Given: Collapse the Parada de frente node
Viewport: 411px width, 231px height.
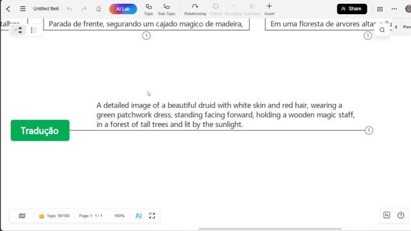Looking at the screenshot, I should (x=146, y=36).
